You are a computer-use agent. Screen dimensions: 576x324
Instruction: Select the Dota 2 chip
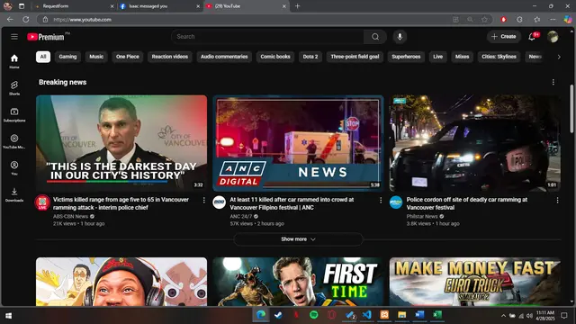(x=310, y=57)
